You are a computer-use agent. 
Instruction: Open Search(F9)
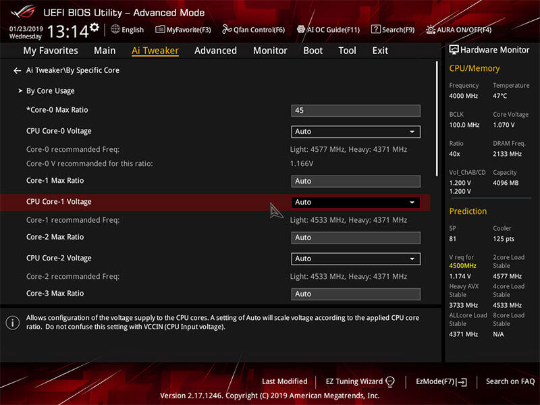(x=393, y=30)
